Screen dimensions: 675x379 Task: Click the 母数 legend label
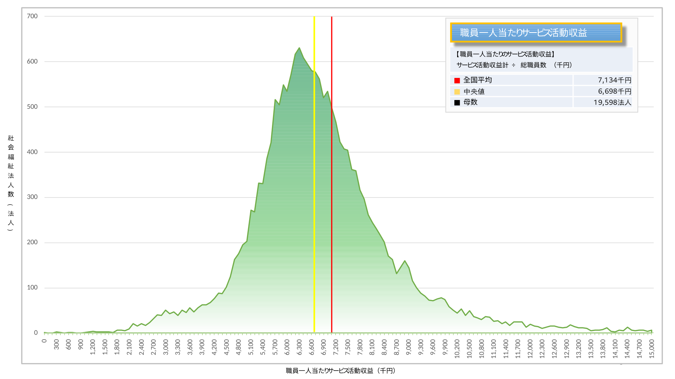tap(470, 102)
